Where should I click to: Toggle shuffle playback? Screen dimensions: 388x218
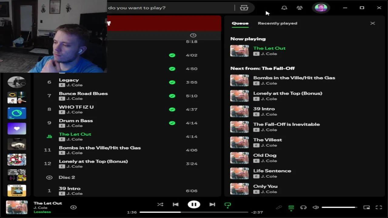[160, 204]
